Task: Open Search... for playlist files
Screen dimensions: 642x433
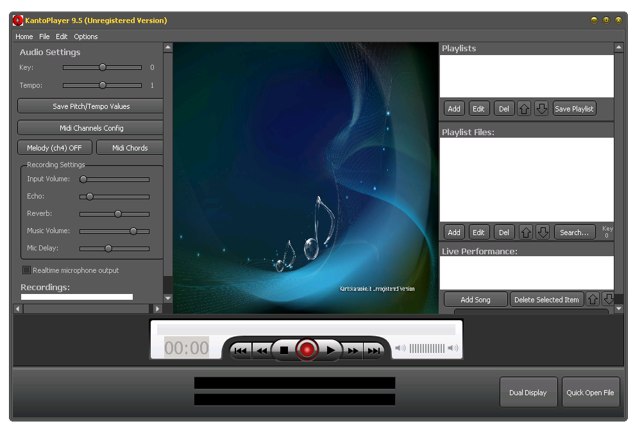Action: (x=575, y=233)
